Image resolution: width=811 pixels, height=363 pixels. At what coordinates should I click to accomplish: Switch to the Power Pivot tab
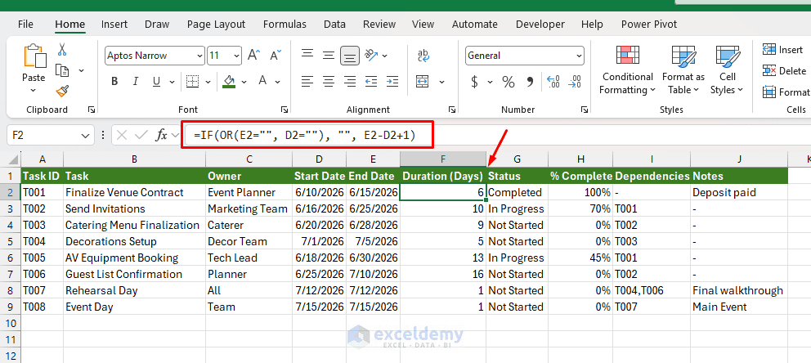(648, 25)
